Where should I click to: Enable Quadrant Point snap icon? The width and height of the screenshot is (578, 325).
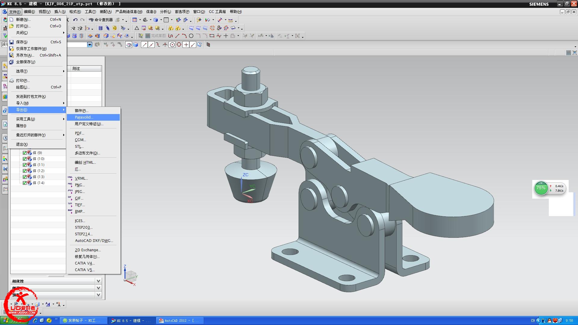(179, 45)
